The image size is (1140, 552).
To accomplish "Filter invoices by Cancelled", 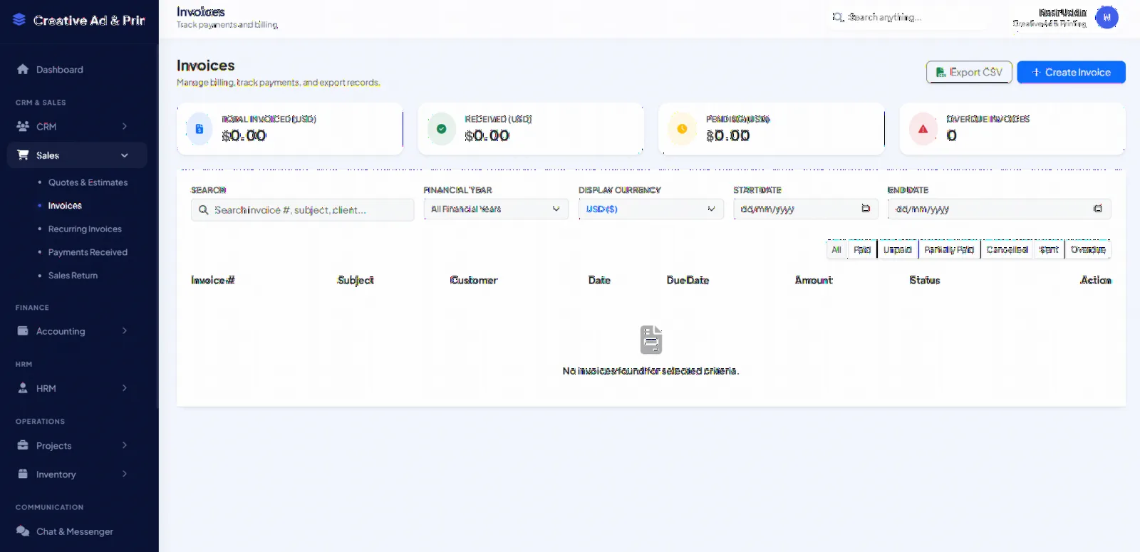I will [x=1007, y=249].
